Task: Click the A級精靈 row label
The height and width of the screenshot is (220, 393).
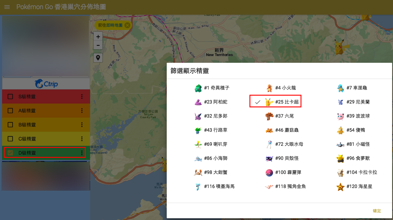Action: pyautogui.click(x=27, y=111)
